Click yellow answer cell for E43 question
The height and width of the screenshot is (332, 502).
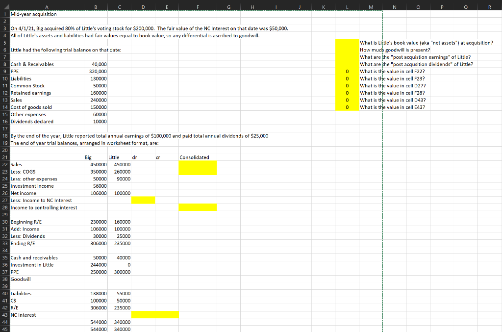pos(347,107)
